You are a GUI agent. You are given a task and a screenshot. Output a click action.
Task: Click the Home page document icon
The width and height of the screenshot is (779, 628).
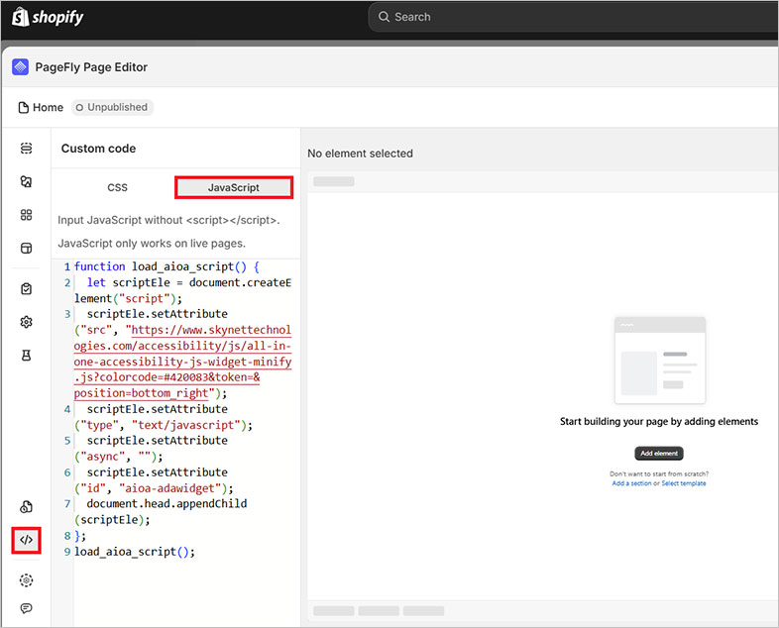(x=24, y=108)
